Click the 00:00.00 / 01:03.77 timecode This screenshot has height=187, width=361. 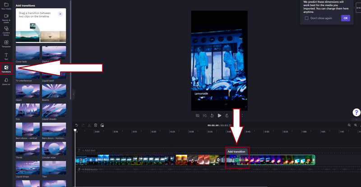tap(219, 125)
